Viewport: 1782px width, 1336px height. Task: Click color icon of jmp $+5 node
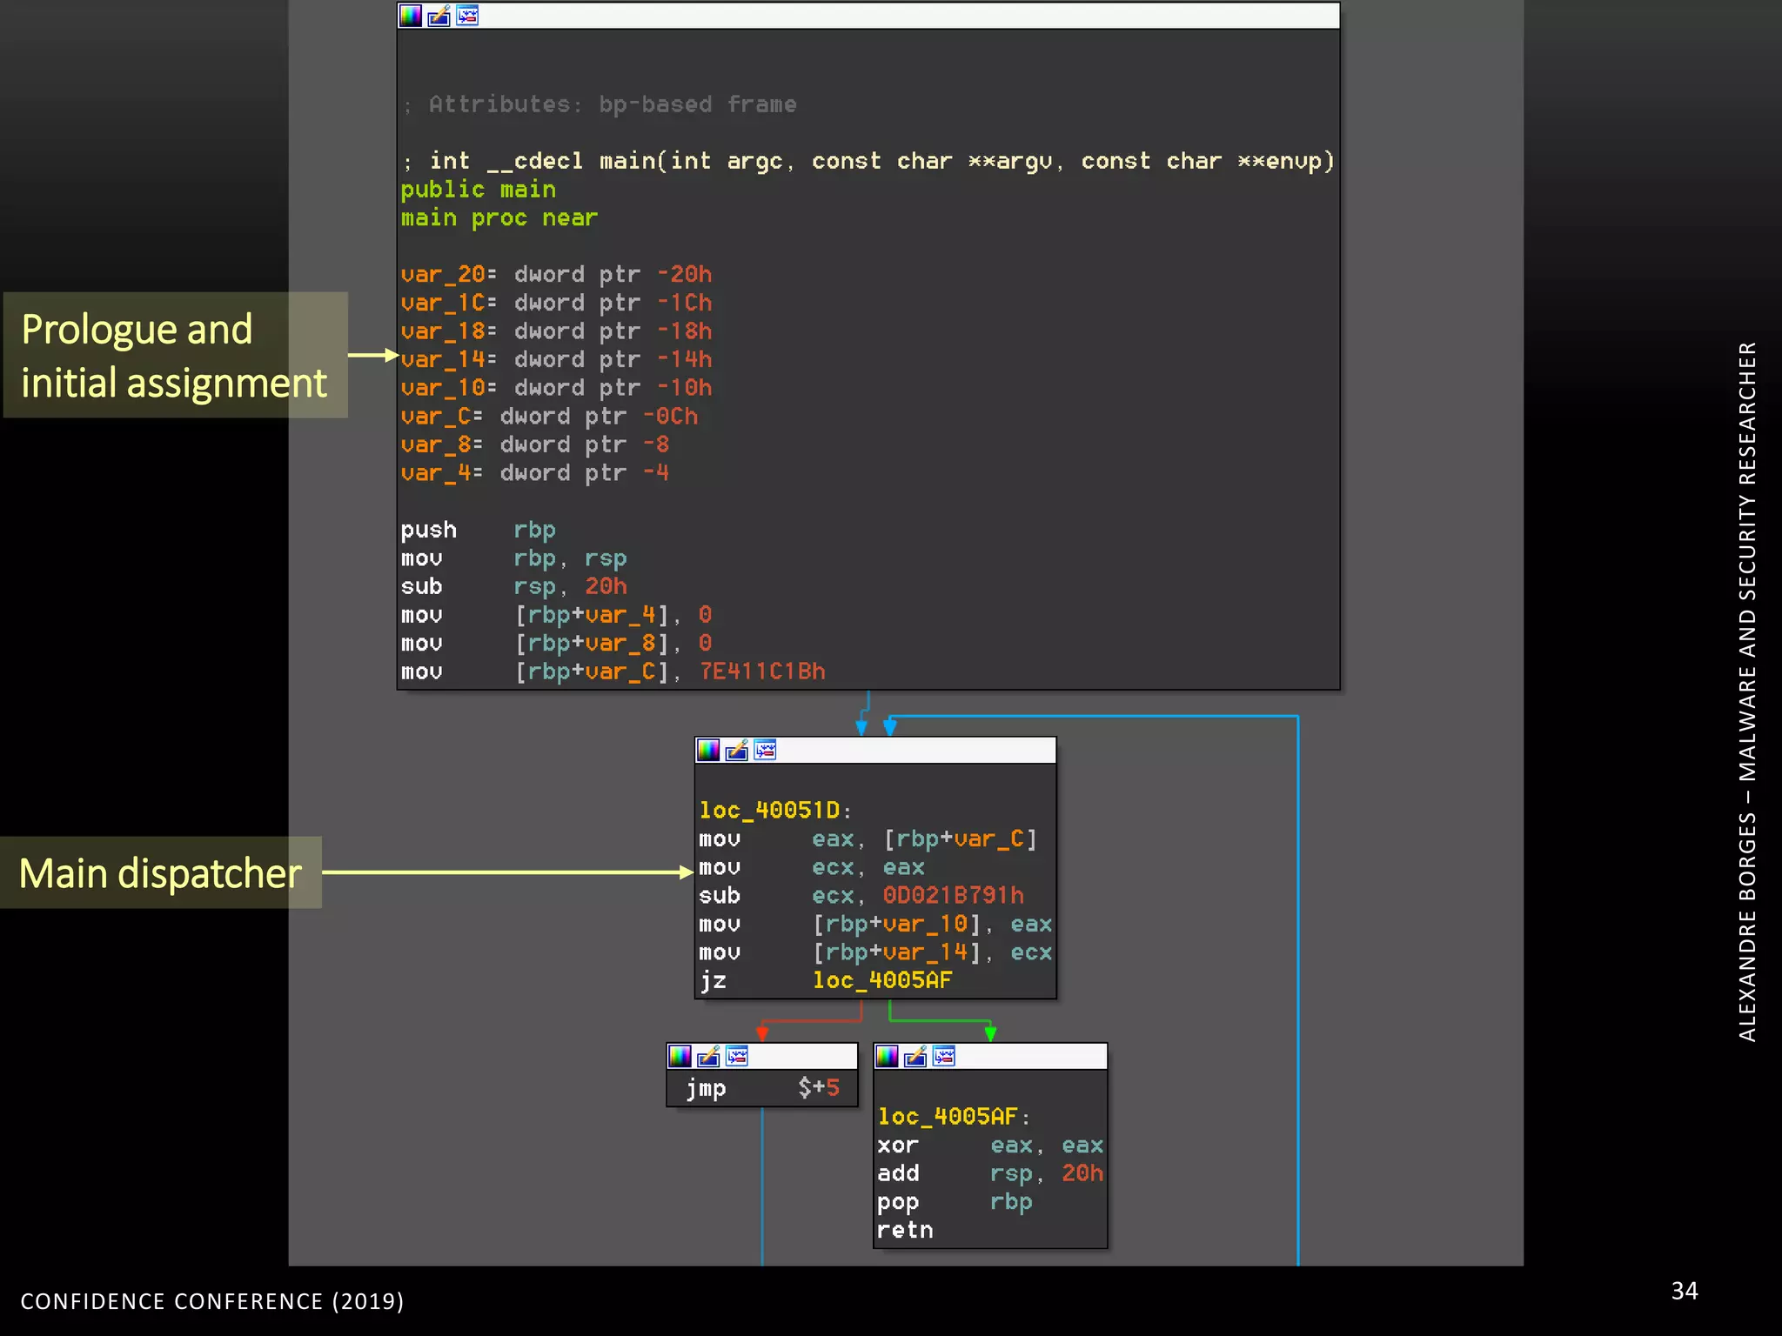tap(680, 1056)
